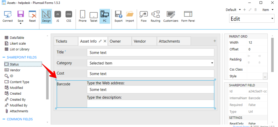Select the Phone layout
The height and width of the screenshot is (127, 278).
[82, 16]
